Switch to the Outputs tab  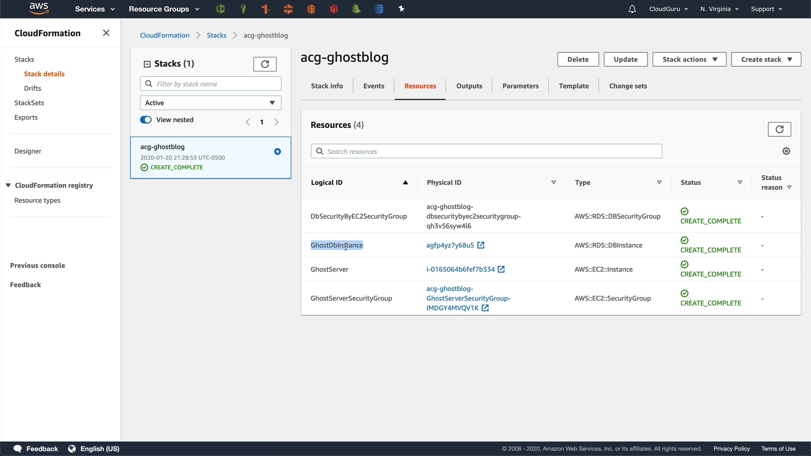[469, 86]
